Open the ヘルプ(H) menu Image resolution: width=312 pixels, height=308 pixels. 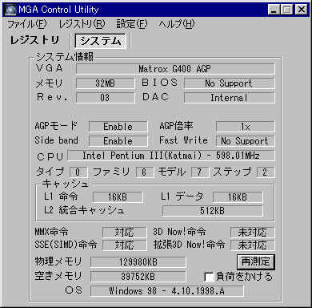tap(177, 24)
